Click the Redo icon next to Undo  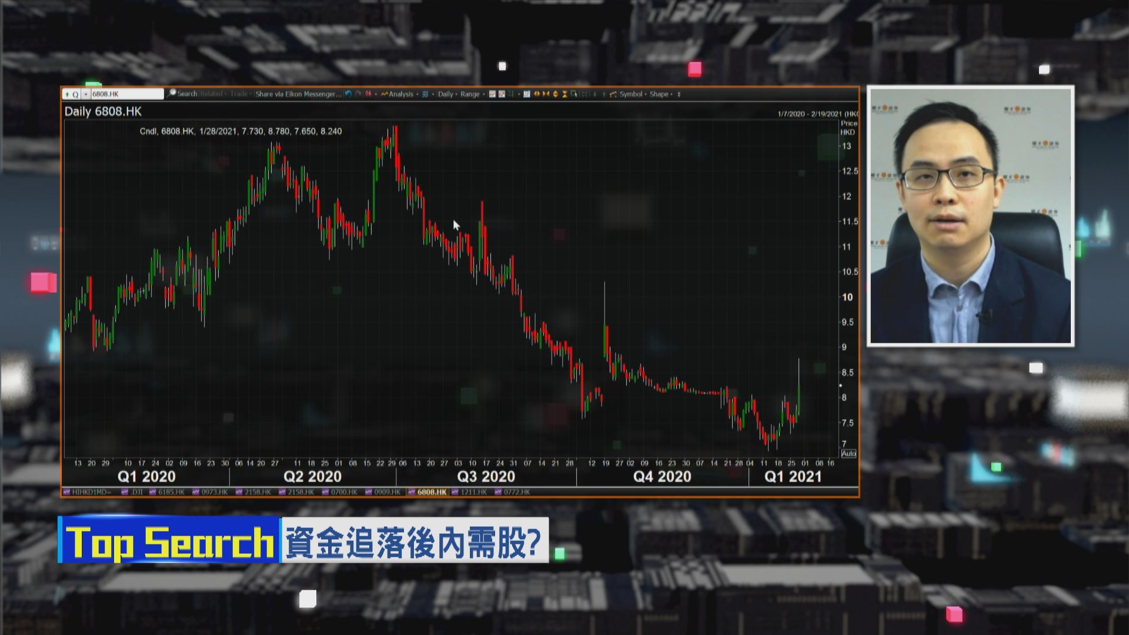coord(358,94)
